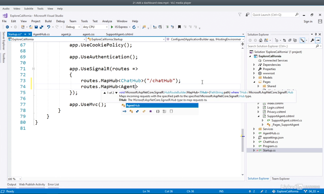Click the Undo icon in the toolbar

point(48,27)
